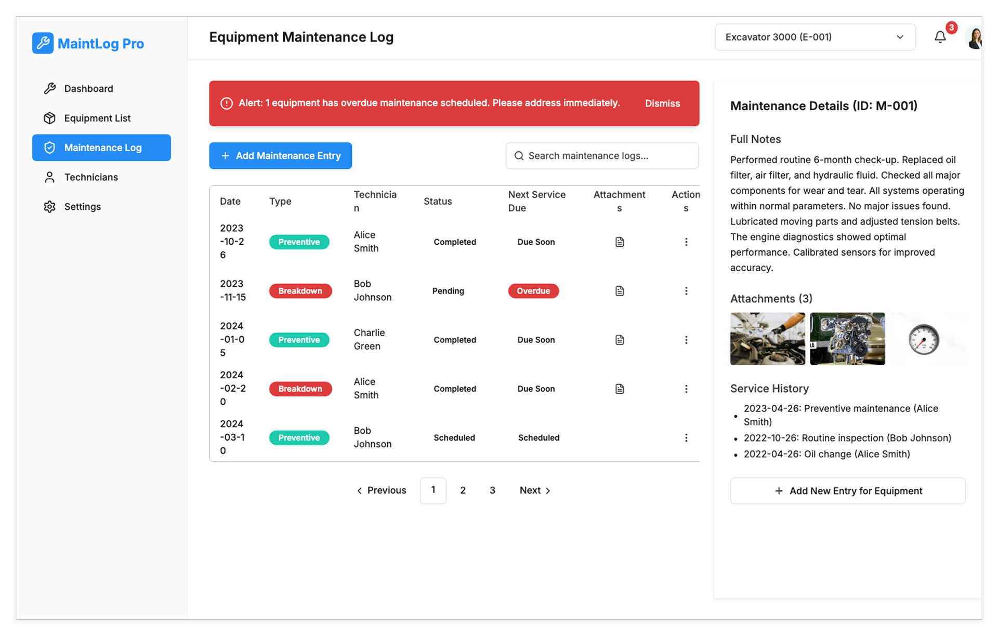998x625 pixels.
Task: Open Technicians section in sidebar
Action: tap(91, 177)
